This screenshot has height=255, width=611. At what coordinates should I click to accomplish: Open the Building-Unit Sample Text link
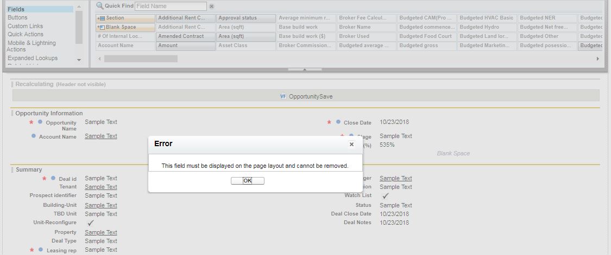(101, 205)
